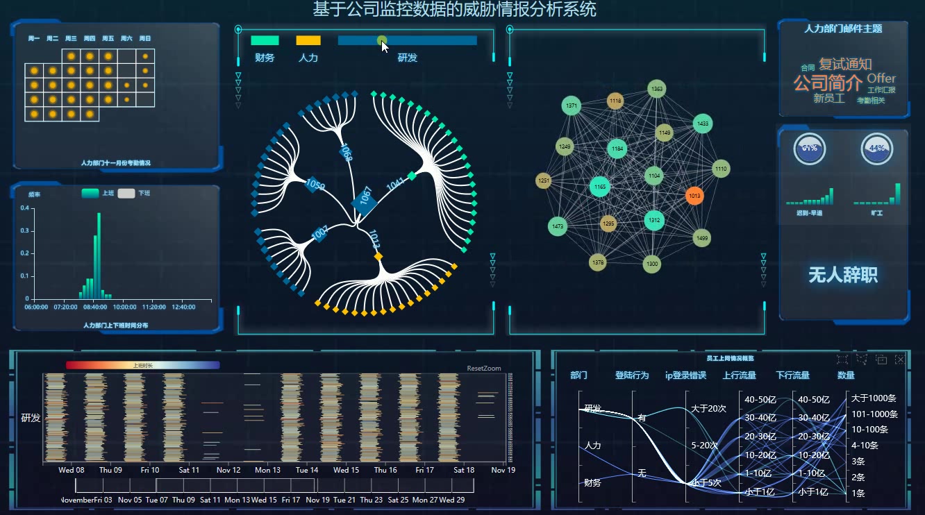Click the 旷工 bar chart label
Image resolution: width=925 pixels, height=515 pixels.
877,214
